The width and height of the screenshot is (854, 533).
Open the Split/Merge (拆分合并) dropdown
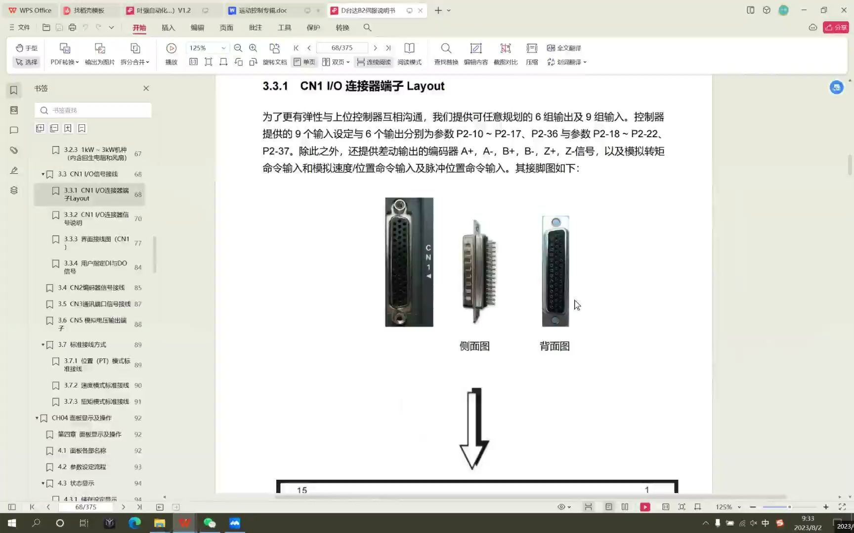click(x=135, y=62)
